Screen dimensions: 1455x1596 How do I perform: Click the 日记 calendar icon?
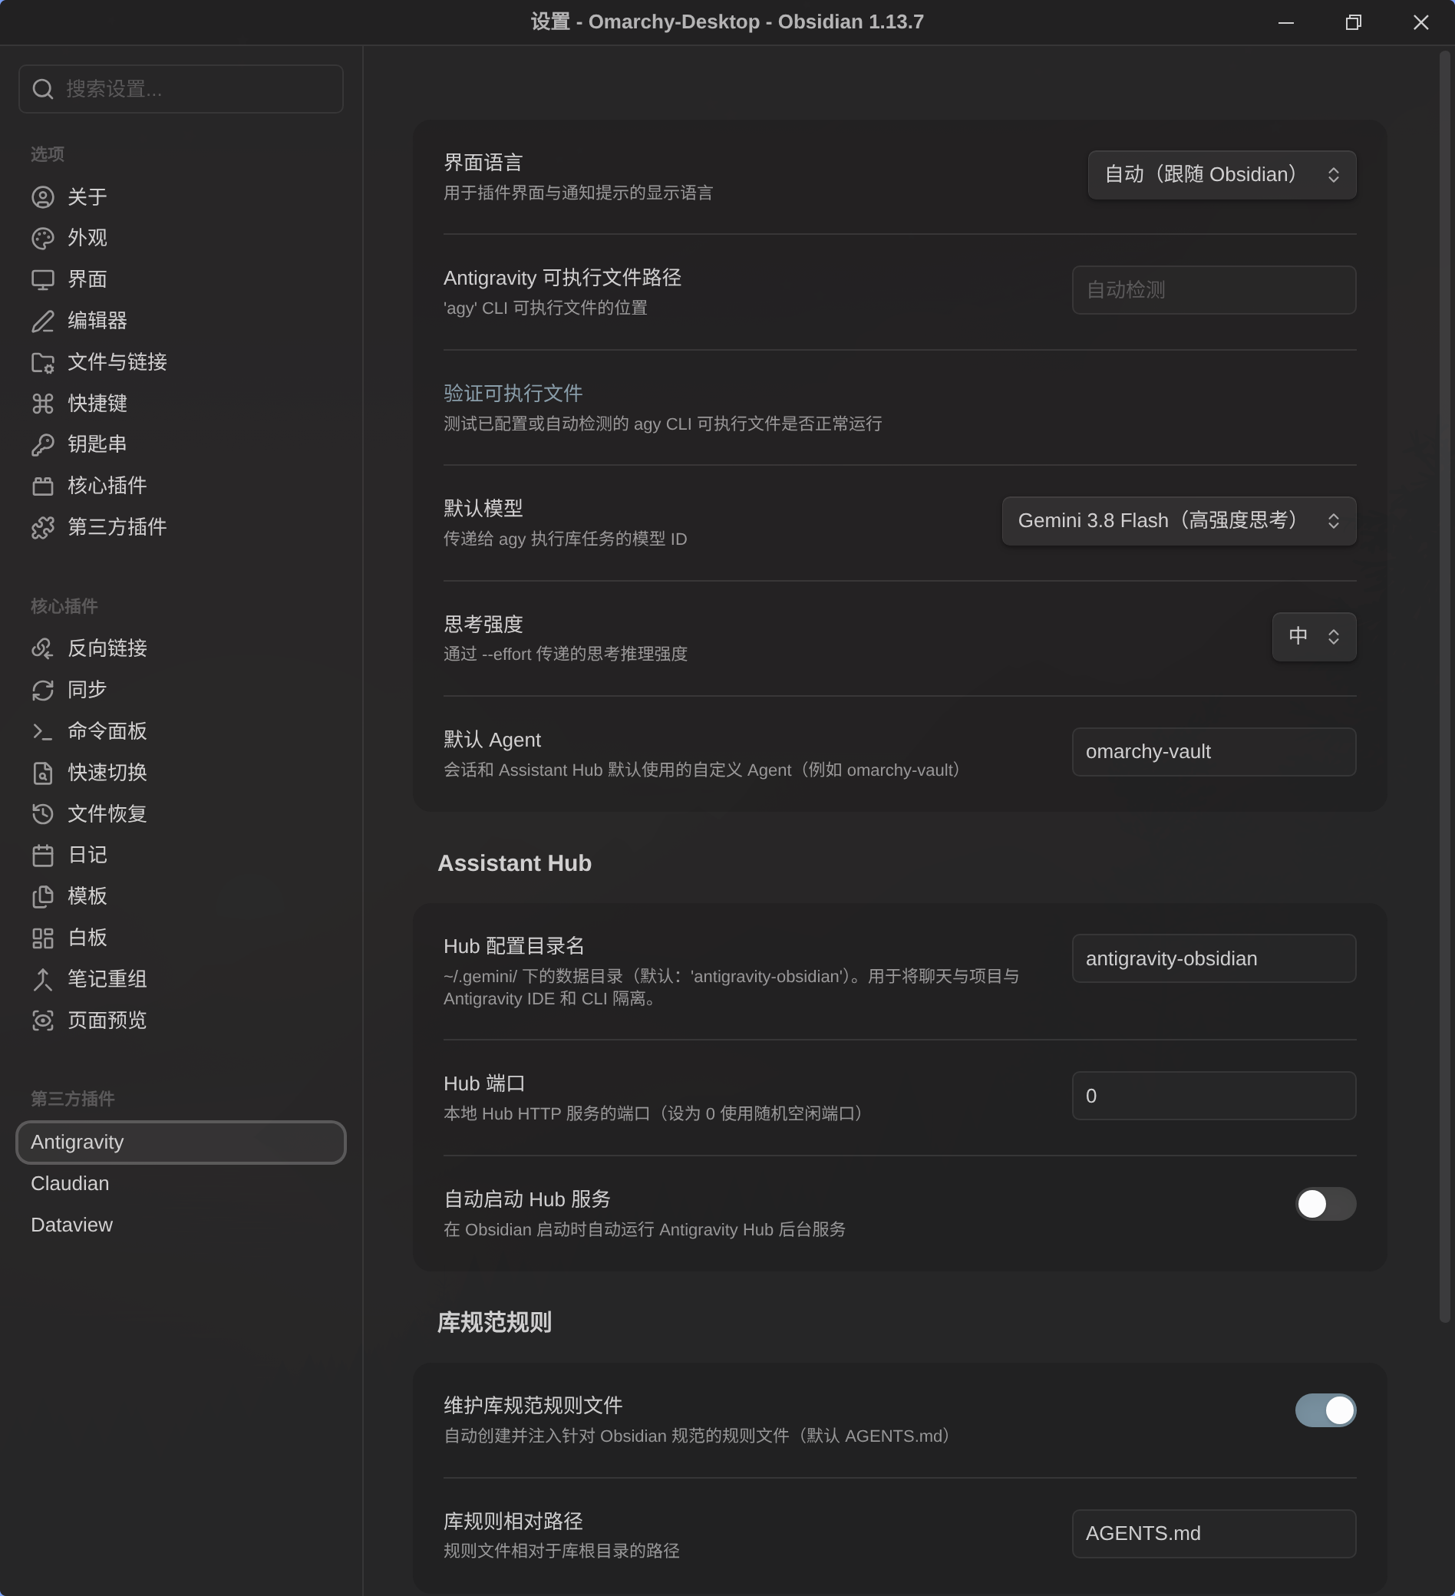[43, 856]
